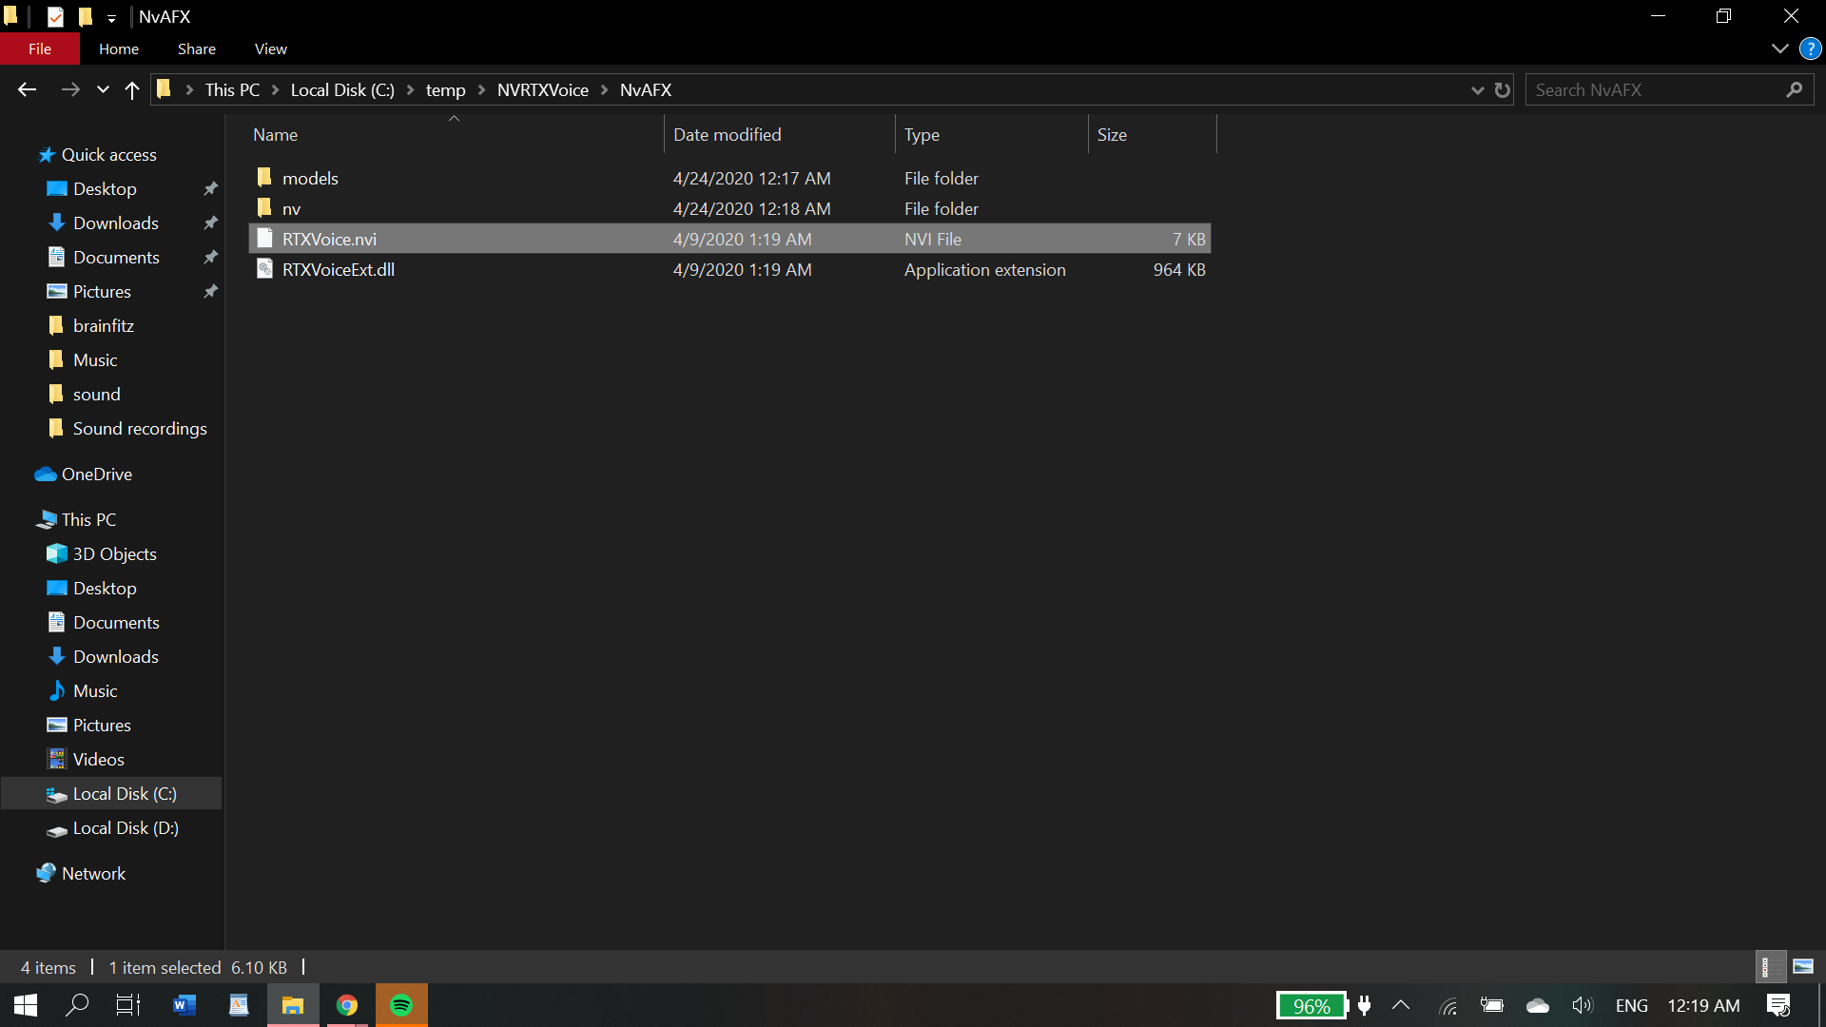Click New folder quick access icon
Image resolution: width=1826 pixels, height=1027 pixels.
(86, 16)
